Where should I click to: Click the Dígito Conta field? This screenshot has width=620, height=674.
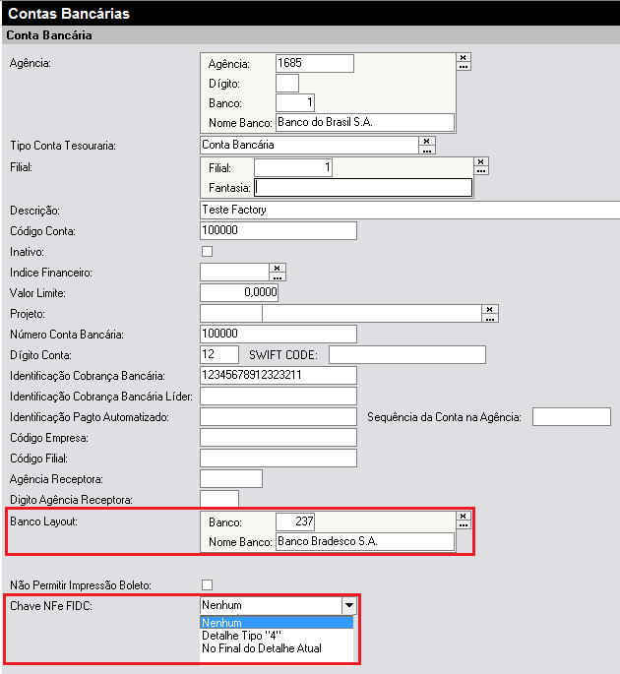pos(219,354)
